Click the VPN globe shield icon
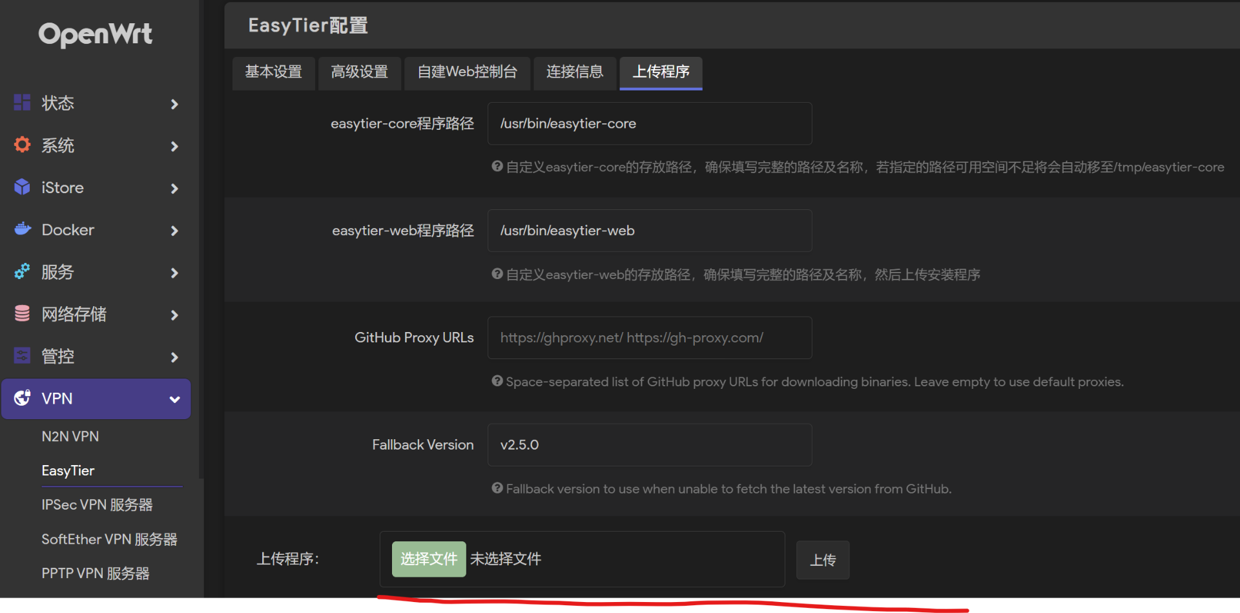This screenshot has width=1240, height=613. (x=22, y=398)
